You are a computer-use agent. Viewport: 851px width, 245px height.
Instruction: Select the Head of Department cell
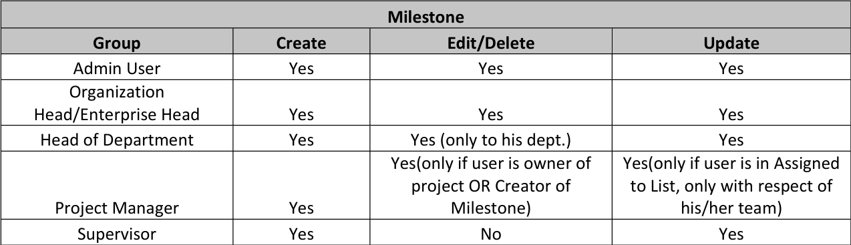click(x=117, y=140)
